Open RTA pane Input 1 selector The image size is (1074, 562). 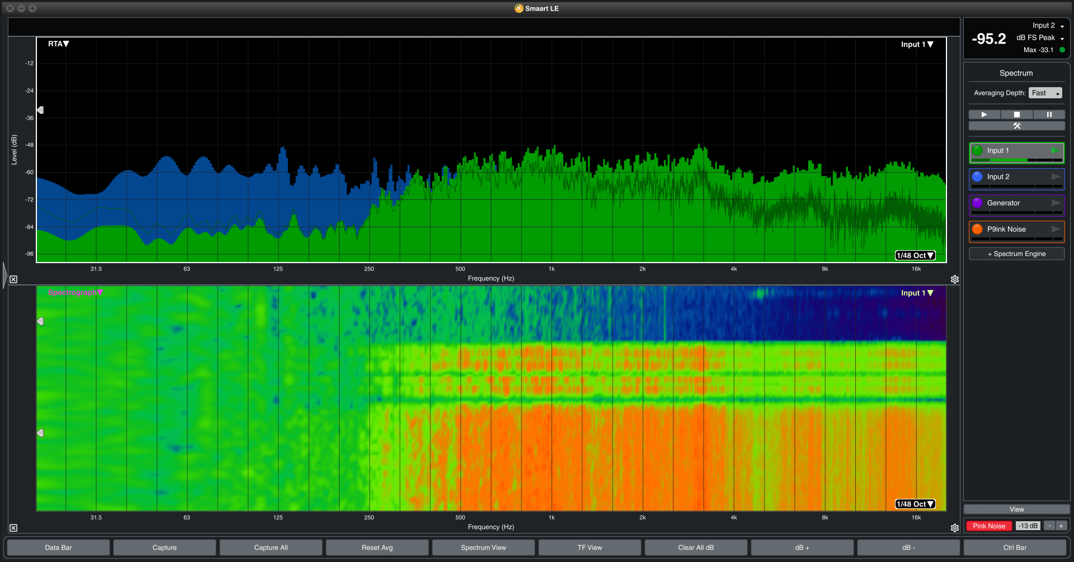917,44
